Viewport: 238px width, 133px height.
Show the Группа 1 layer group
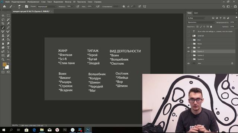coord(189,59)
